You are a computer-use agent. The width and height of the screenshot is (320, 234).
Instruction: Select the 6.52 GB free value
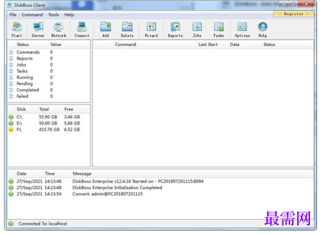(72, 129)
